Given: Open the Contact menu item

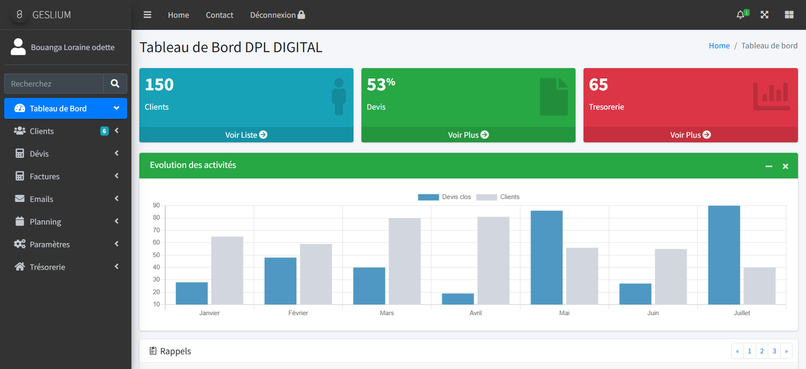Looking at the screenshot, I should [x=219, y=15].
